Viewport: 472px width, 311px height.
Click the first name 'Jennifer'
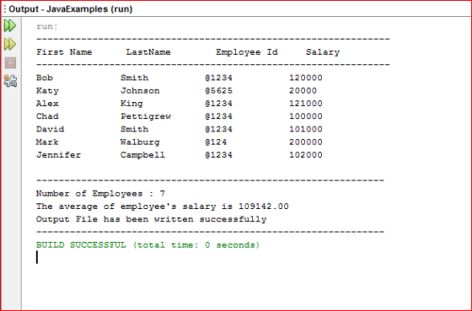pyautogui.click(x=58, y=155)
